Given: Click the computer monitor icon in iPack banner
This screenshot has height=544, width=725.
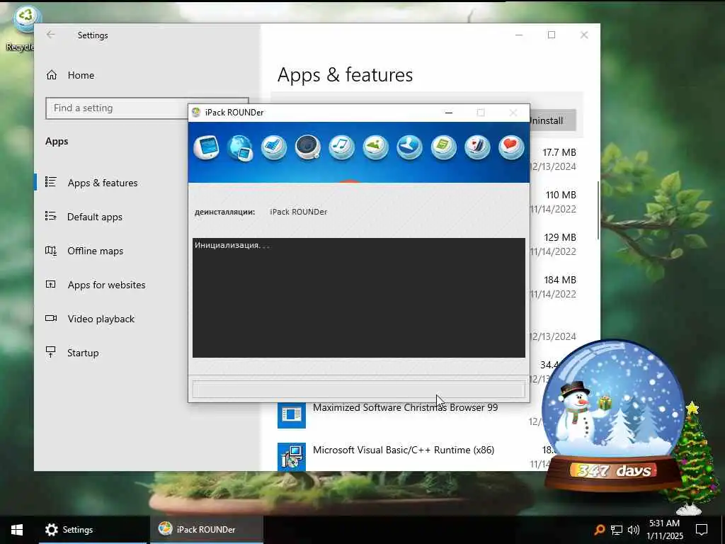Looking at the screenshot, I should (206, 147).
